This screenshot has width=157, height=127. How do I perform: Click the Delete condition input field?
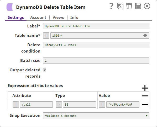(96, 45)
